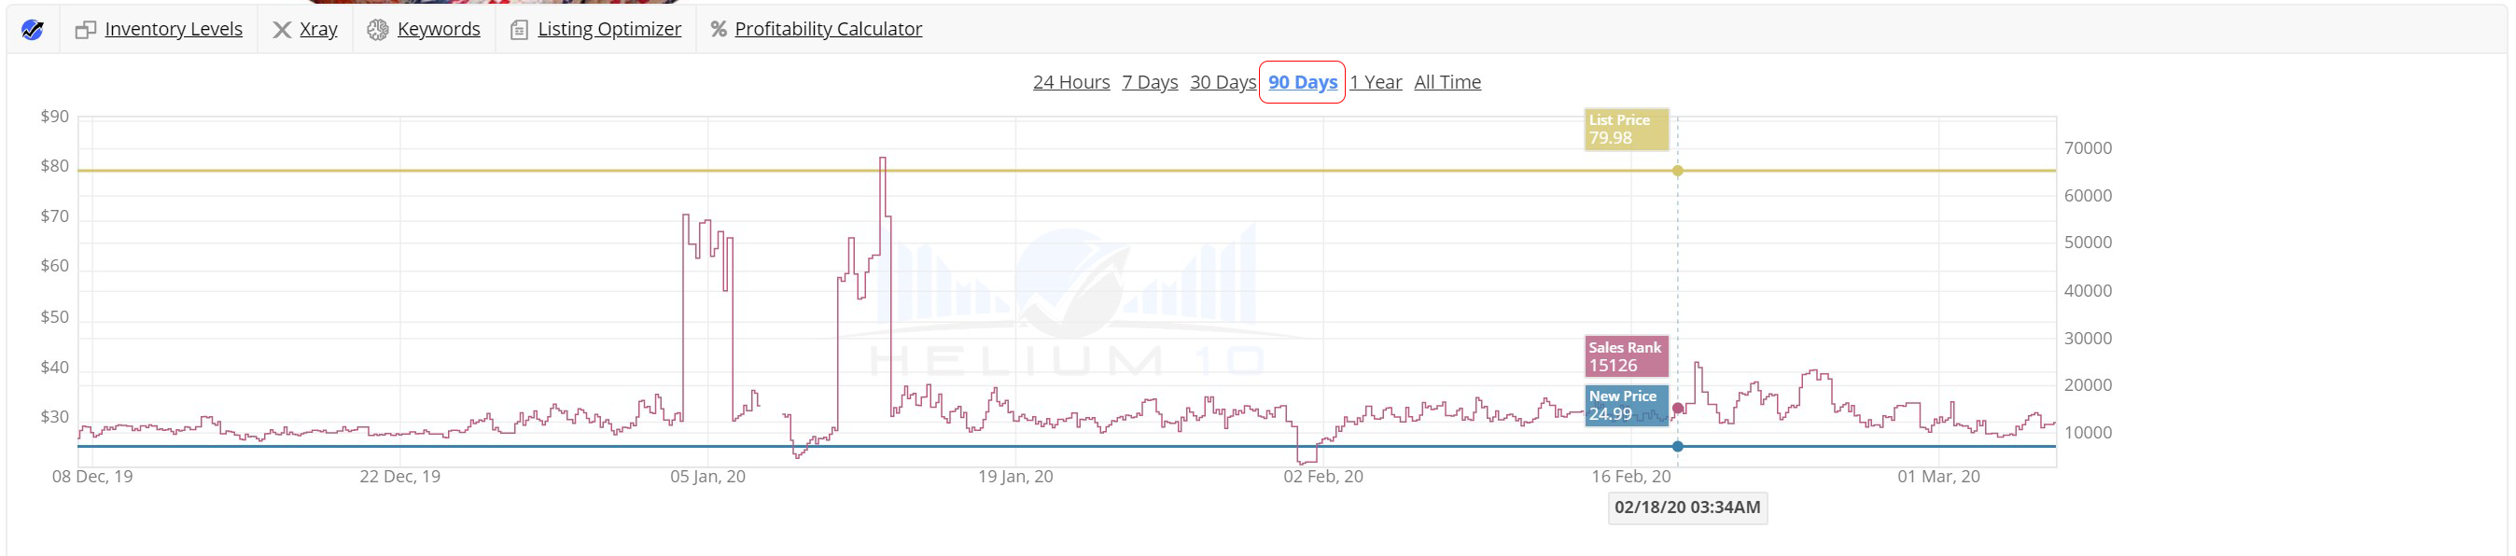Viewport: 2516px width, 556px height.
Task: Click the 19 Jan, 20 axis label
Action: click(1015, 477)
